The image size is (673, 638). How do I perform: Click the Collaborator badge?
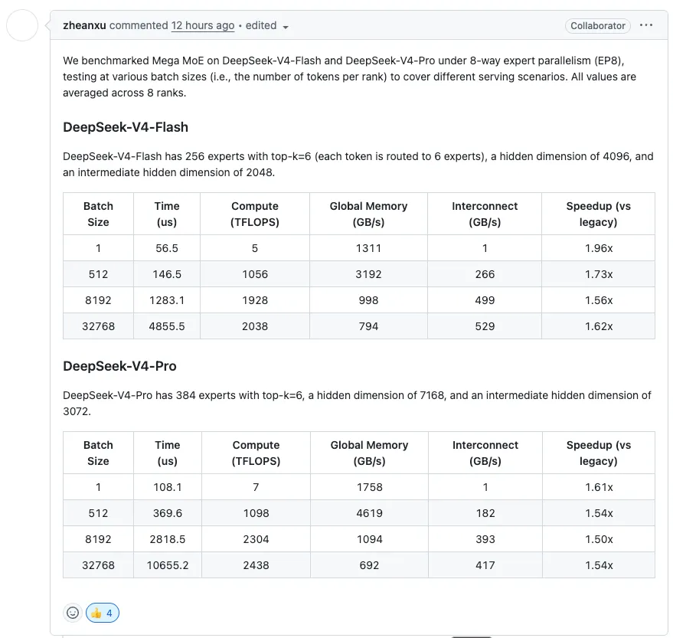point(598,25)
